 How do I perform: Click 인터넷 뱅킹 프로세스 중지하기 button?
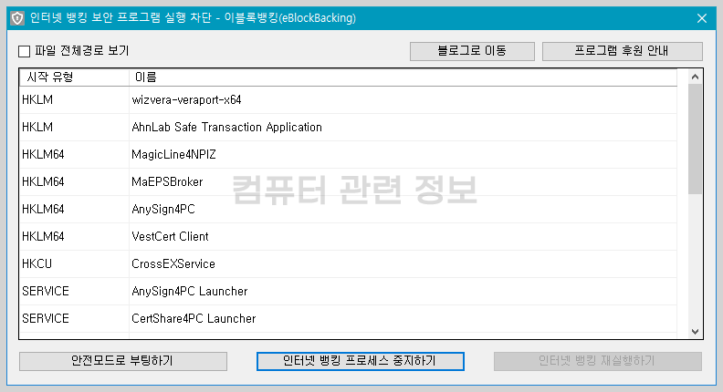(x=360, y=361)
